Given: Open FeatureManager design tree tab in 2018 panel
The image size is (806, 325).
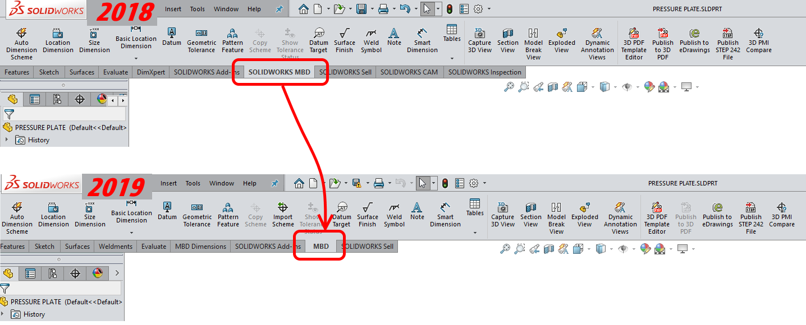Looking at the screenshot, I should (x=12, y=99).
